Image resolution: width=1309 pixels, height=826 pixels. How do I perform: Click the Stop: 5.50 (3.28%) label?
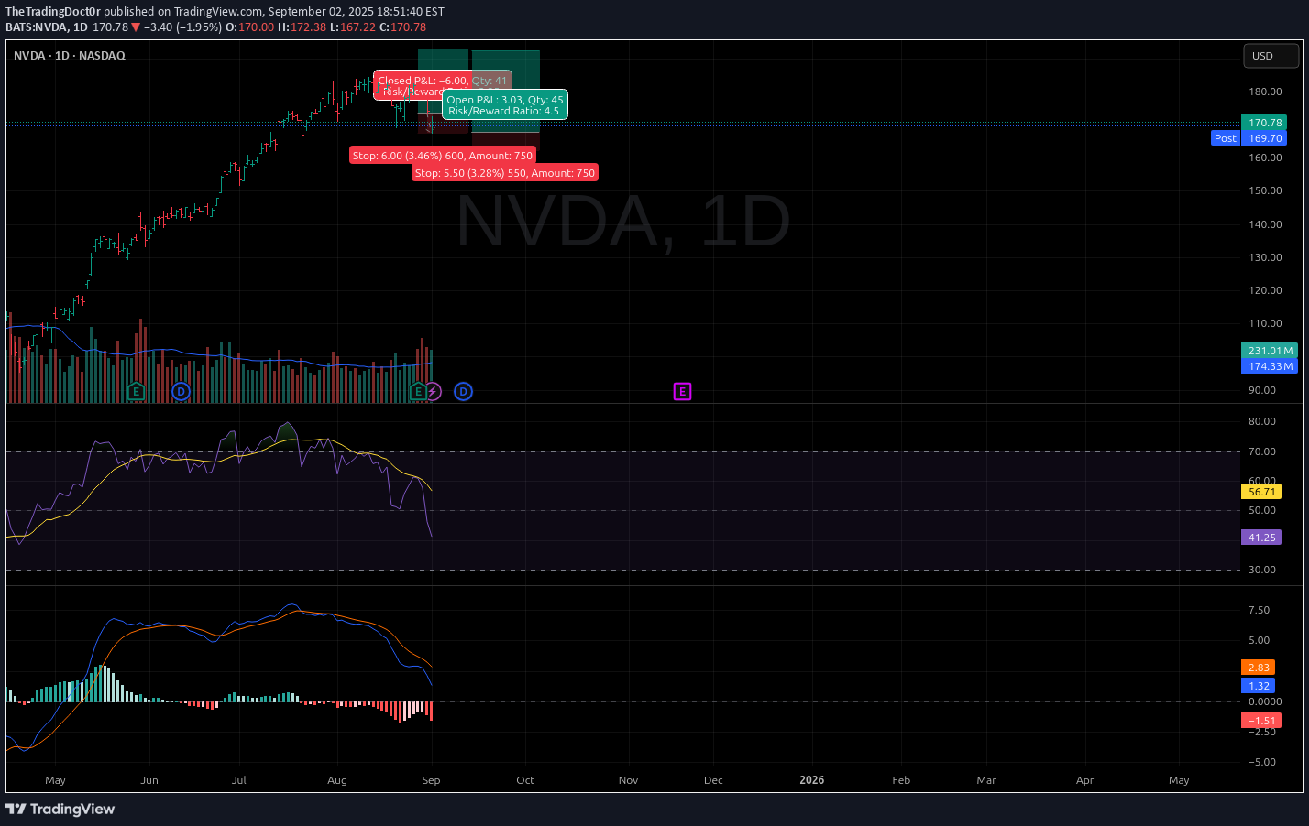pyautogui.click(x=505, y=173)
